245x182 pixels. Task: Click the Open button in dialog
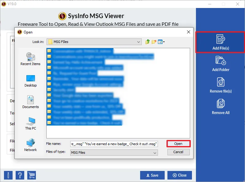pos(178,144)
